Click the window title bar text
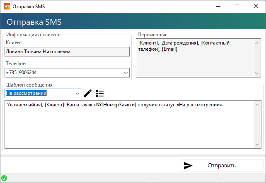The height and width of the screenshot is (183, 266). coord(30,6)
